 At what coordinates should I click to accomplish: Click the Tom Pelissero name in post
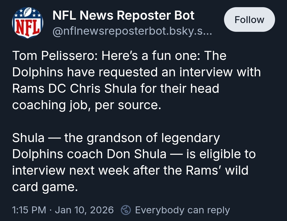point(53,55)
